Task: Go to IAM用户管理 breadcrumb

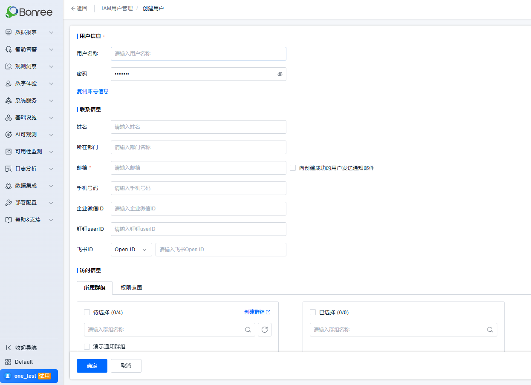Action: tap(117, 9)
